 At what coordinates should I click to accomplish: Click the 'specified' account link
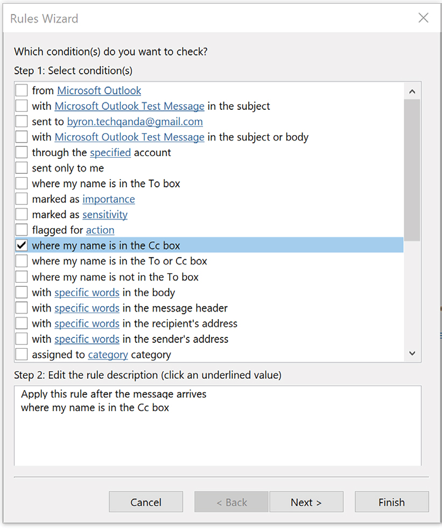(x=110, y=152)
